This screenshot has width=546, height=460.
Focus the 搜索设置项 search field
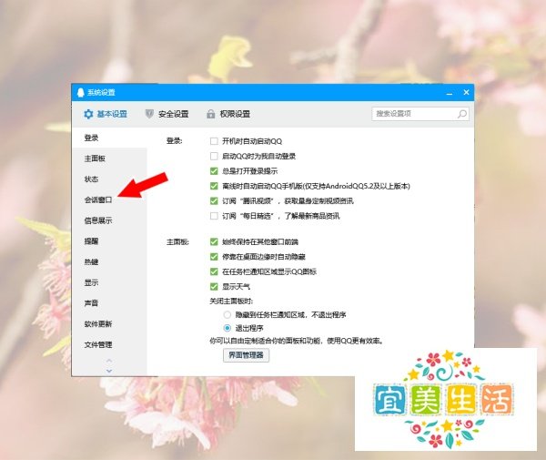coord(420,114)
